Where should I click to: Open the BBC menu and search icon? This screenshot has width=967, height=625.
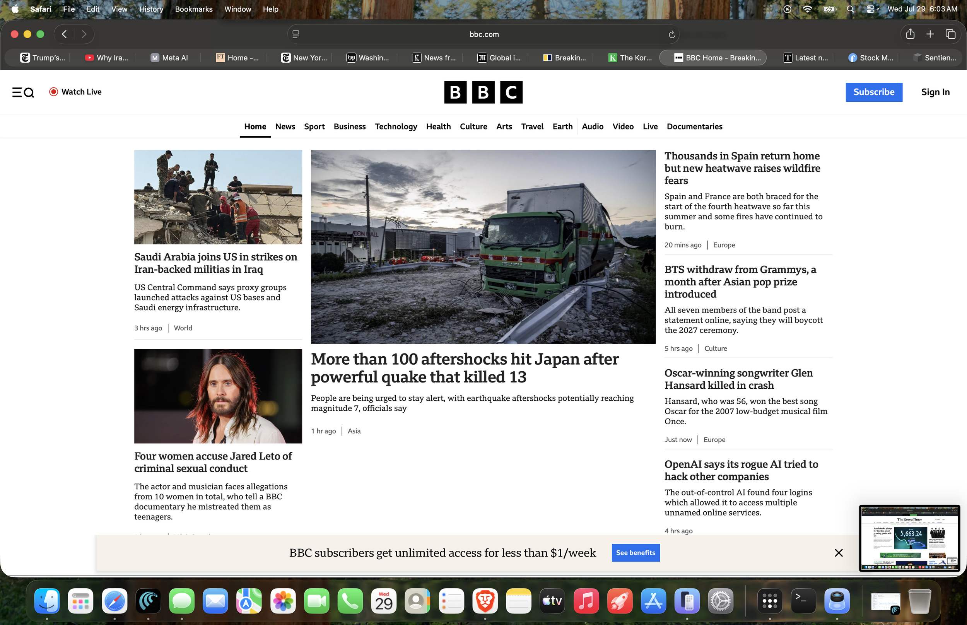[x=23, y=92]
